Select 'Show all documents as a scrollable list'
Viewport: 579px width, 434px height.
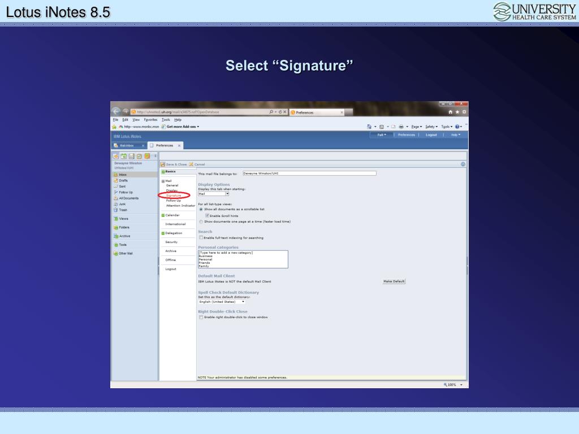click(x=201, y=209)
